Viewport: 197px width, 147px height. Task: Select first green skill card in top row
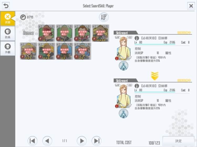(46, 33)
